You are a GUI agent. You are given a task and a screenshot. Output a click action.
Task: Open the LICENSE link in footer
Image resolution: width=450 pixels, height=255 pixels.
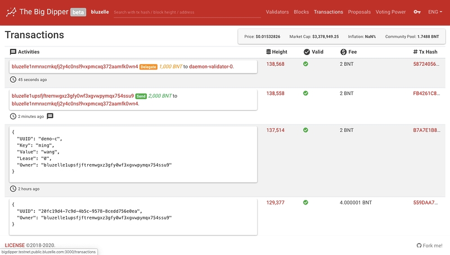point(15,245)
